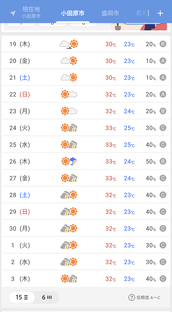
Task: Select the 23 (月) forecast row
Action: coord(86,111)
